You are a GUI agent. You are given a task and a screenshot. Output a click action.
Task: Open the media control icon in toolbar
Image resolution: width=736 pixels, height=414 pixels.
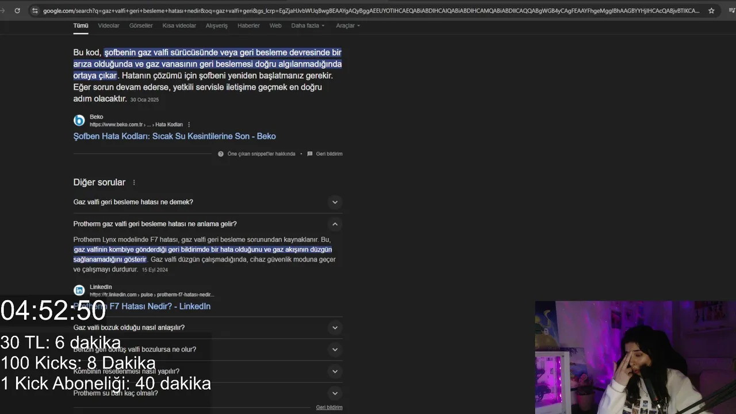[731, 10]
